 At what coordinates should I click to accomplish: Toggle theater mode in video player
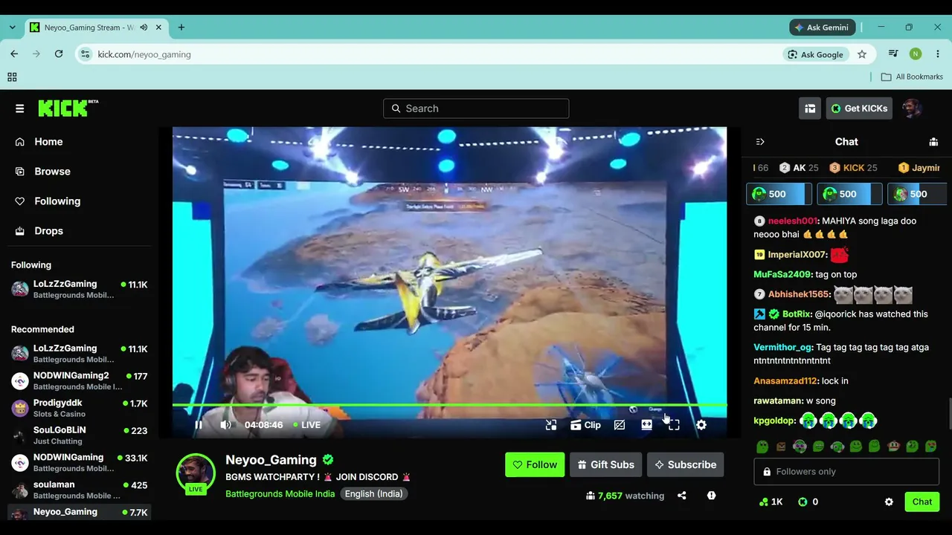click(x=646, y=425)
